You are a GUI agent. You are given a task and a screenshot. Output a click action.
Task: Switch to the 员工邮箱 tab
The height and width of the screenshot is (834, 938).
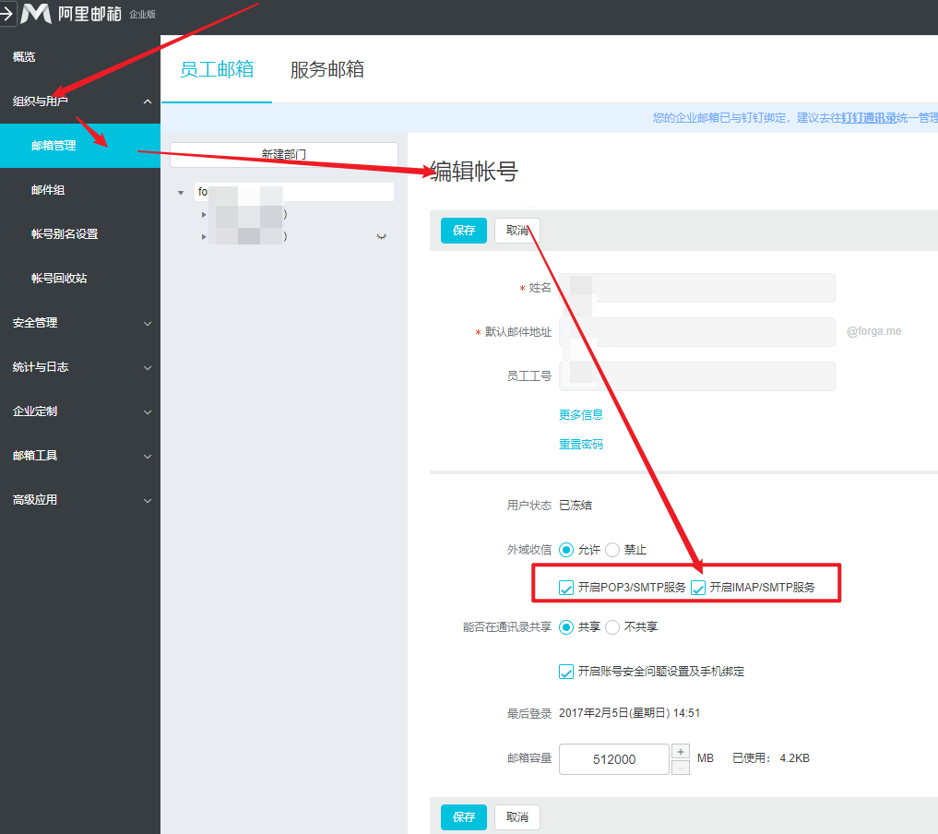click(x=217, y=69)
